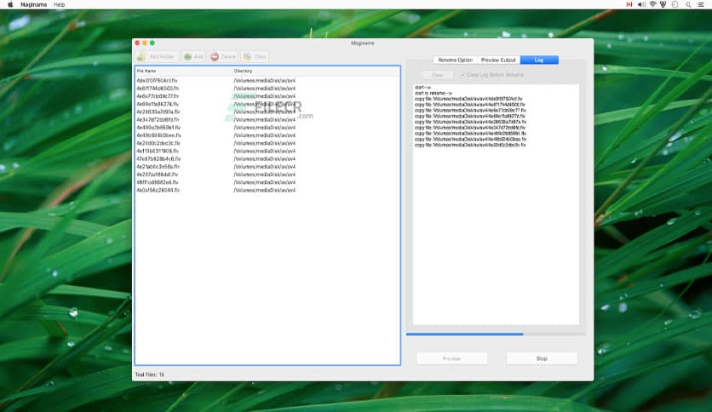Click the volume icon in menu bar

coord(641,4)
